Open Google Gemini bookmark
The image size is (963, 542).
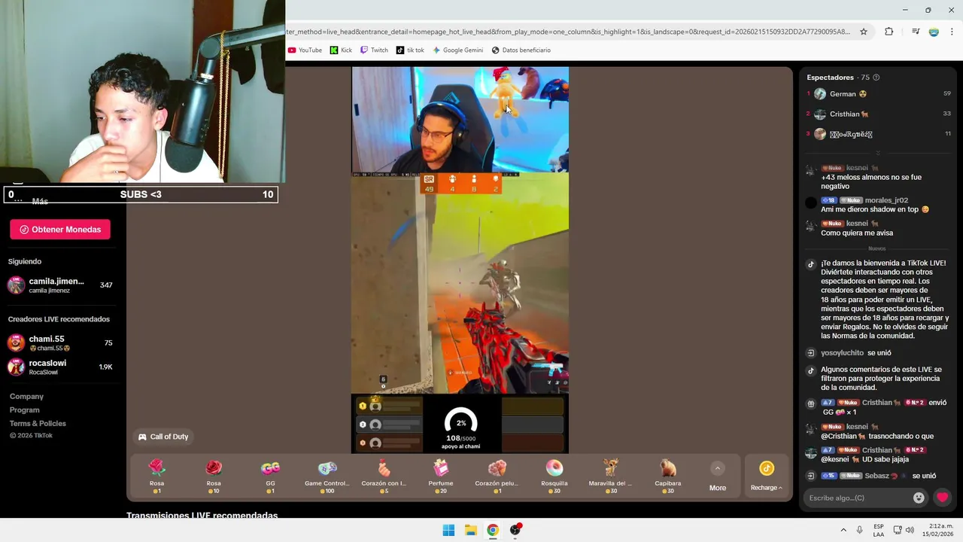coord(457,50)
